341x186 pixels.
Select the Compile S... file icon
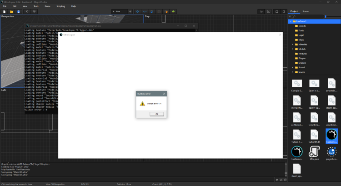(297, 85)
